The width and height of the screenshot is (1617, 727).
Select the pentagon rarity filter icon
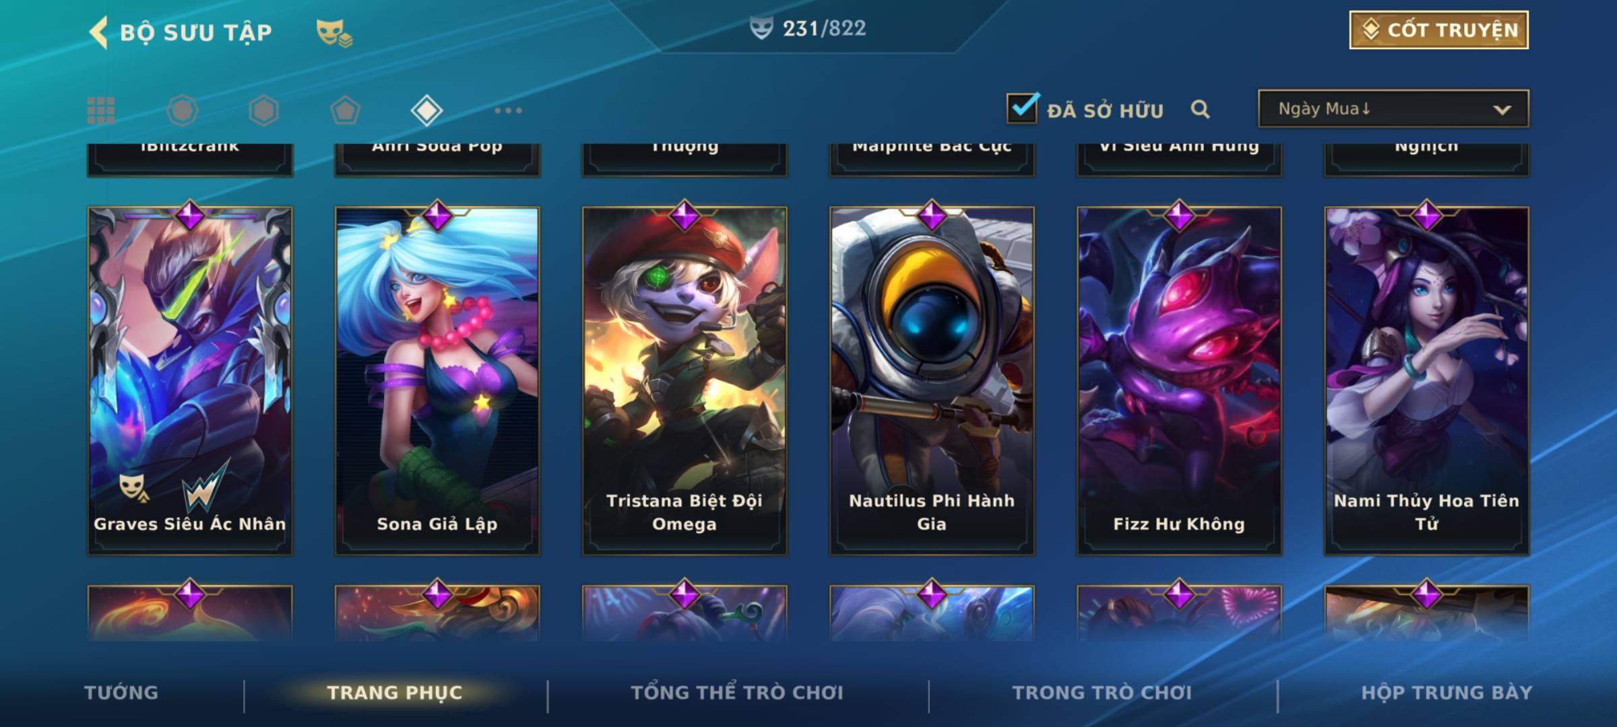345,110
